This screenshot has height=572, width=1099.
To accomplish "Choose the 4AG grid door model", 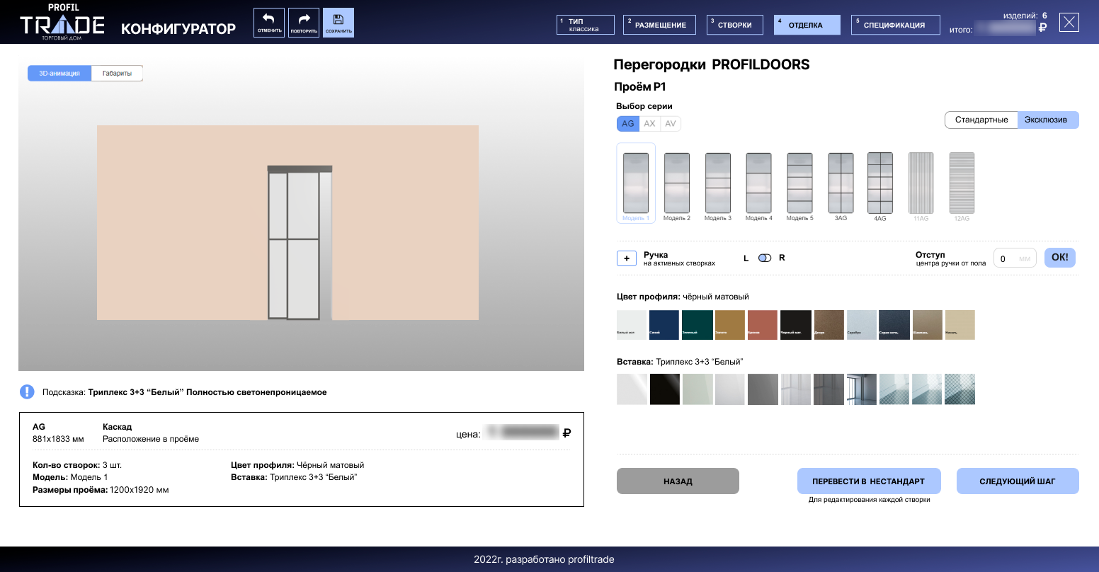I will pyautogui.click(x=880, y=183).
